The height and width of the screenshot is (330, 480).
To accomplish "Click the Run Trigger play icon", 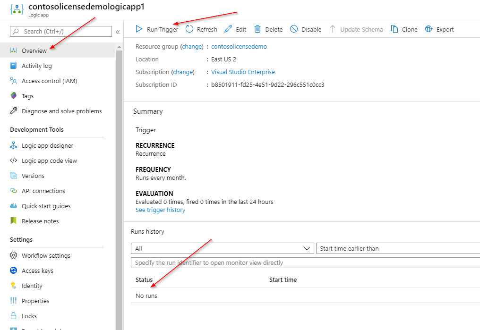I will 139,29.
